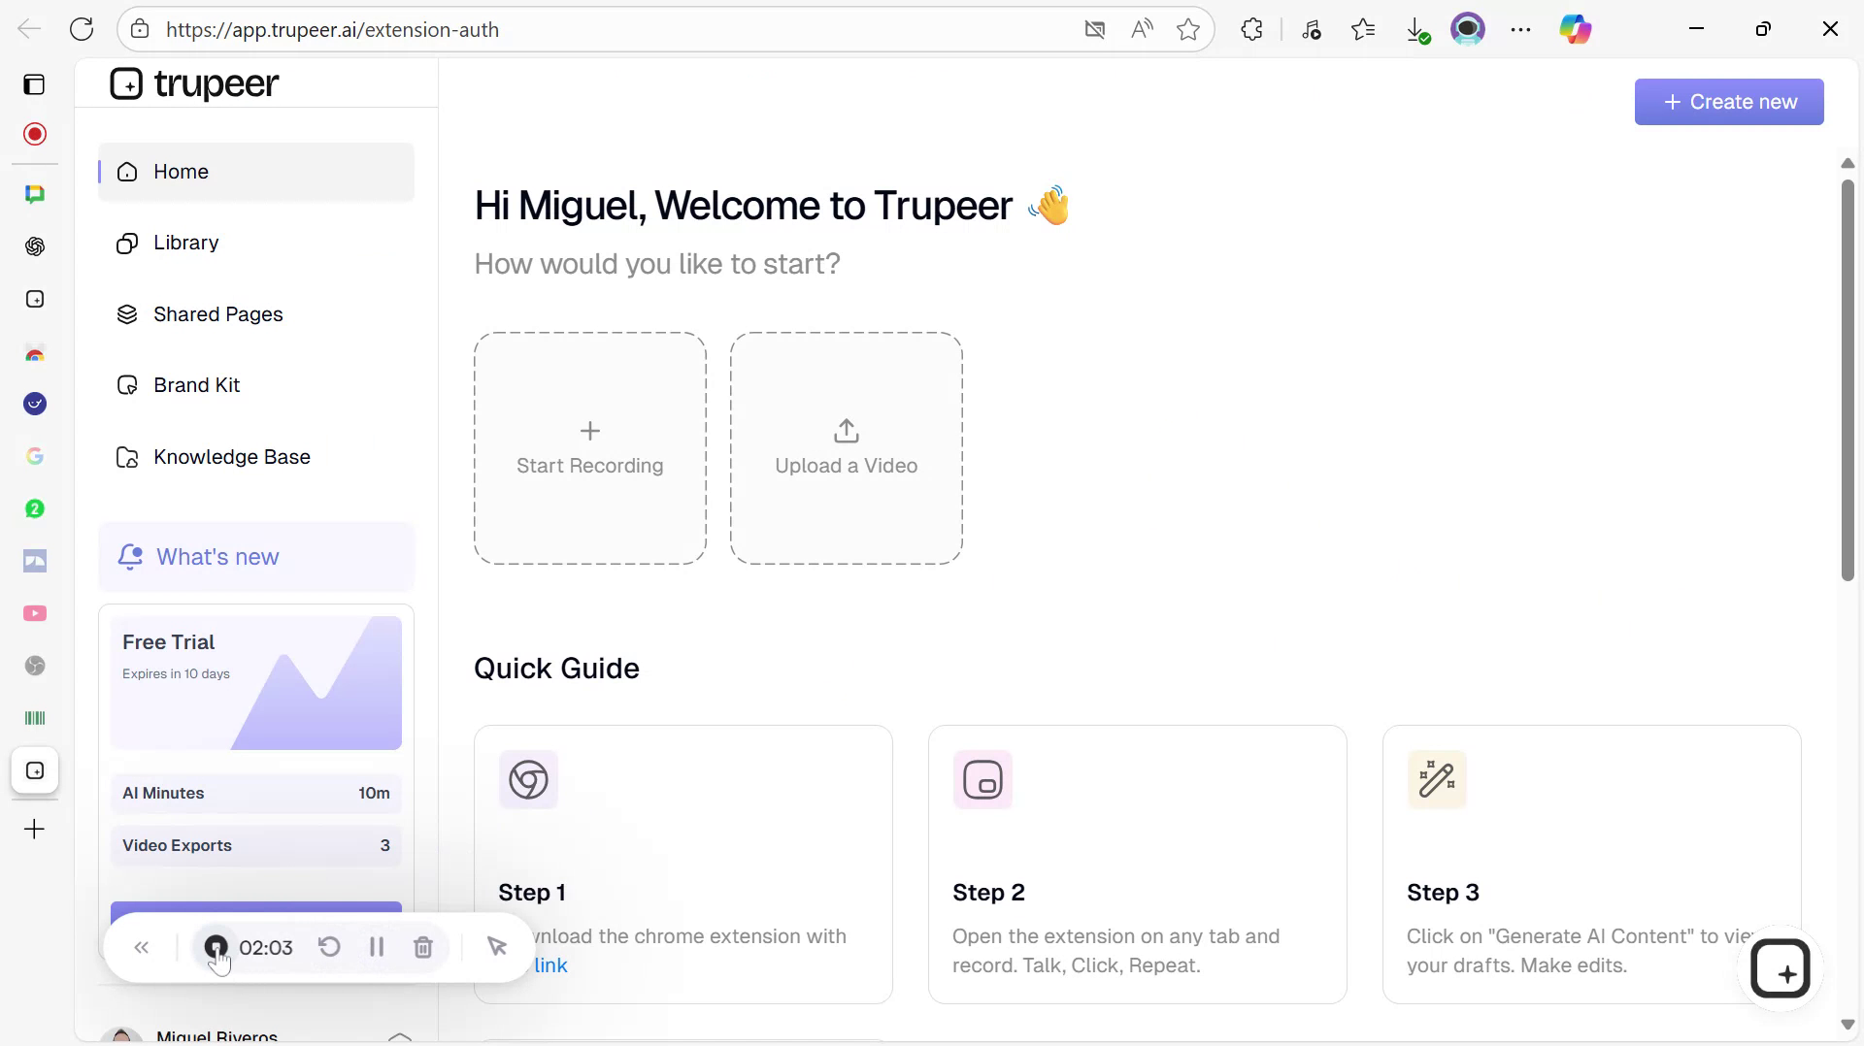
Task: Open Copilot from the browser toolbar
Action: (x=1576, y=29)
